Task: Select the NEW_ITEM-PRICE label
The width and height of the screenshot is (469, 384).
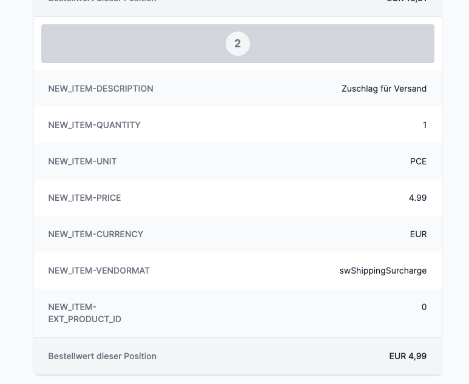Action: pyautogui.click(x=84, y=198)
